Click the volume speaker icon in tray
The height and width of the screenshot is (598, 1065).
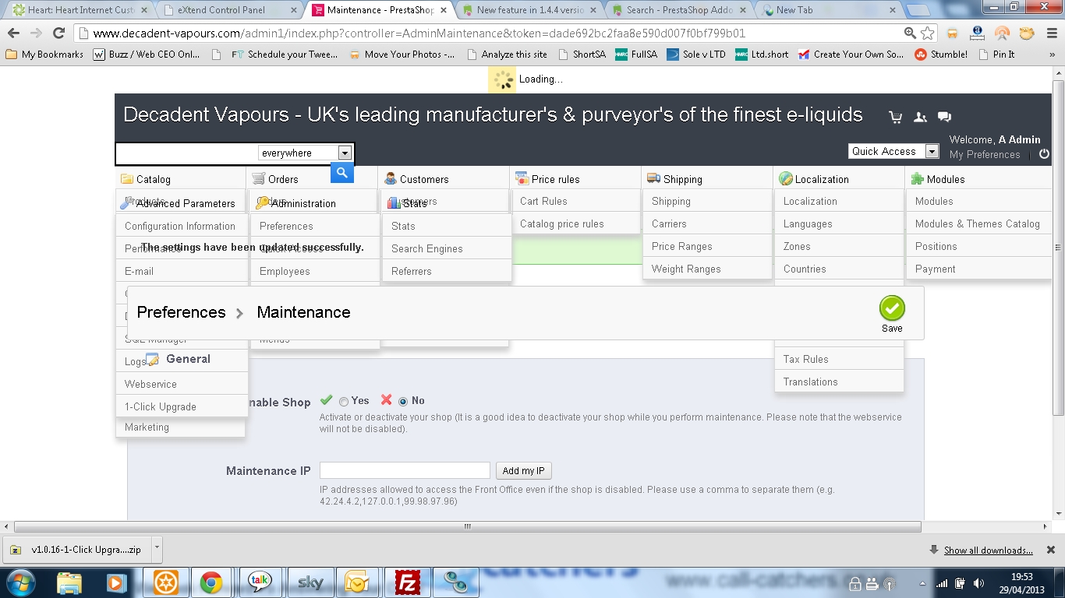coord(978,583)
